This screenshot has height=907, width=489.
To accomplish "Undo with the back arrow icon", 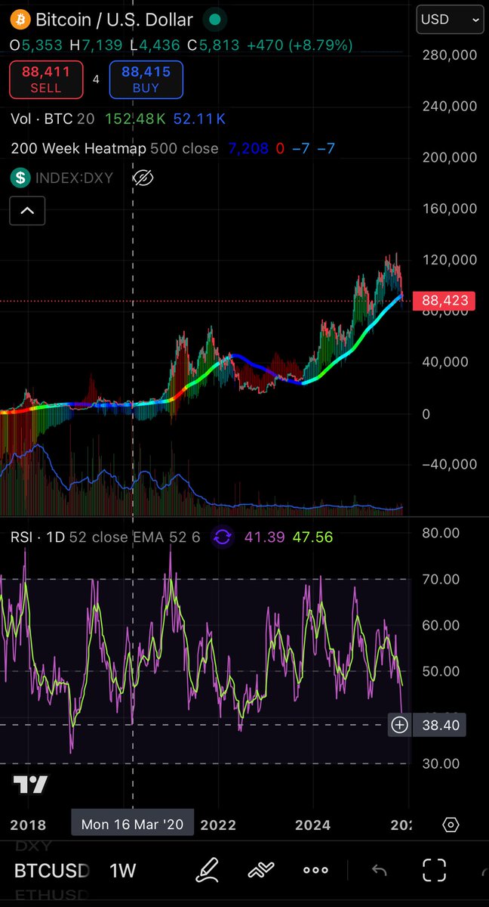I will 379,870.
